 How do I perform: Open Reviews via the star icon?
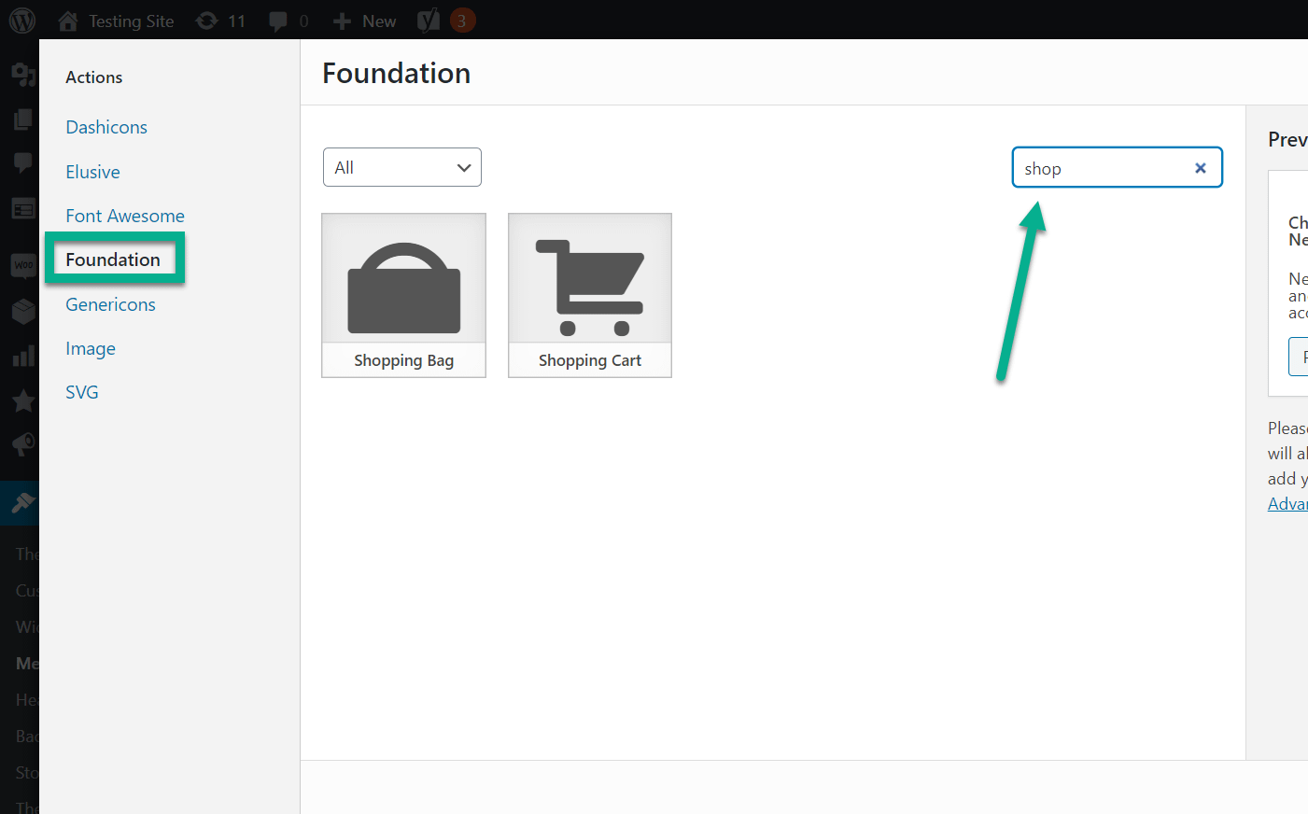point(21,400)
